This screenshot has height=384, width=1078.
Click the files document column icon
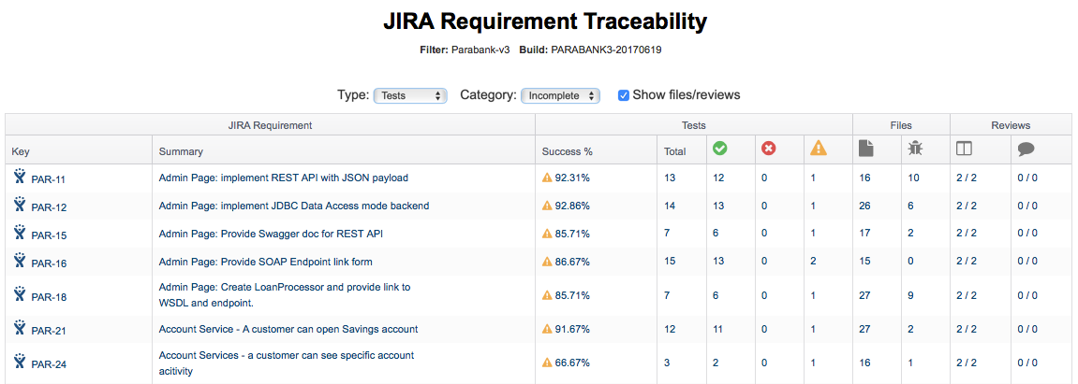866,149
